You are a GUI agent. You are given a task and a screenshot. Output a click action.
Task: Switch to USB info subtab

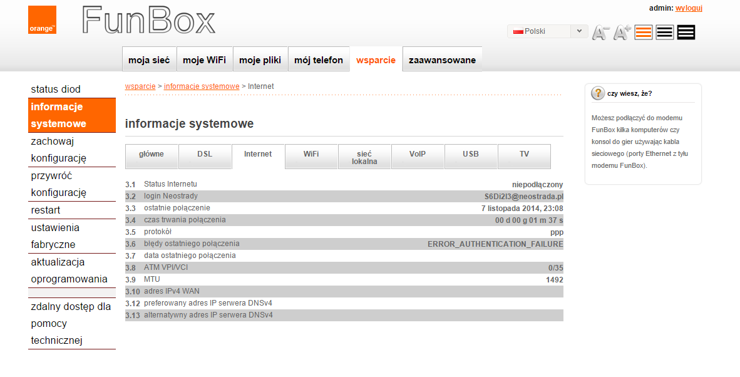[x=471, y=156]
